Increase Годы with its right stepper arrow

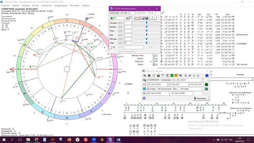tap(121, 43)
